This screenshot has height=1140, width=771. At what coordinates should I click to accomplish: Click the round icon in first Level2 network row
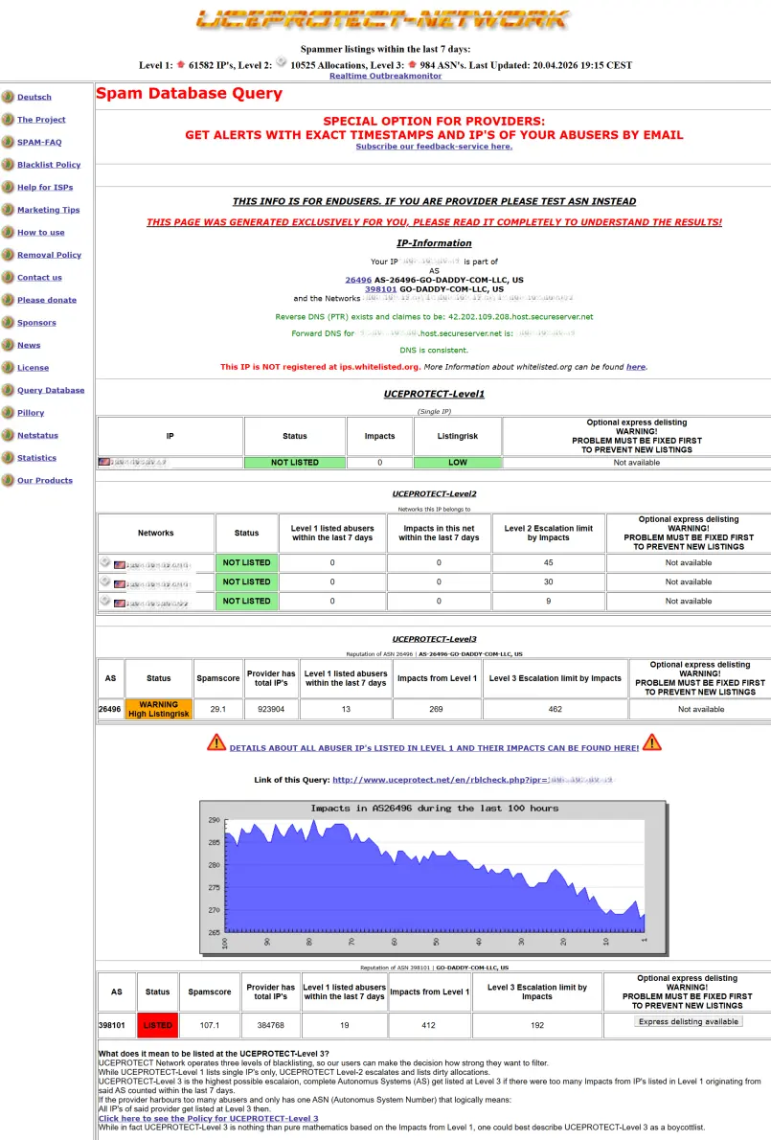point(105,561)
